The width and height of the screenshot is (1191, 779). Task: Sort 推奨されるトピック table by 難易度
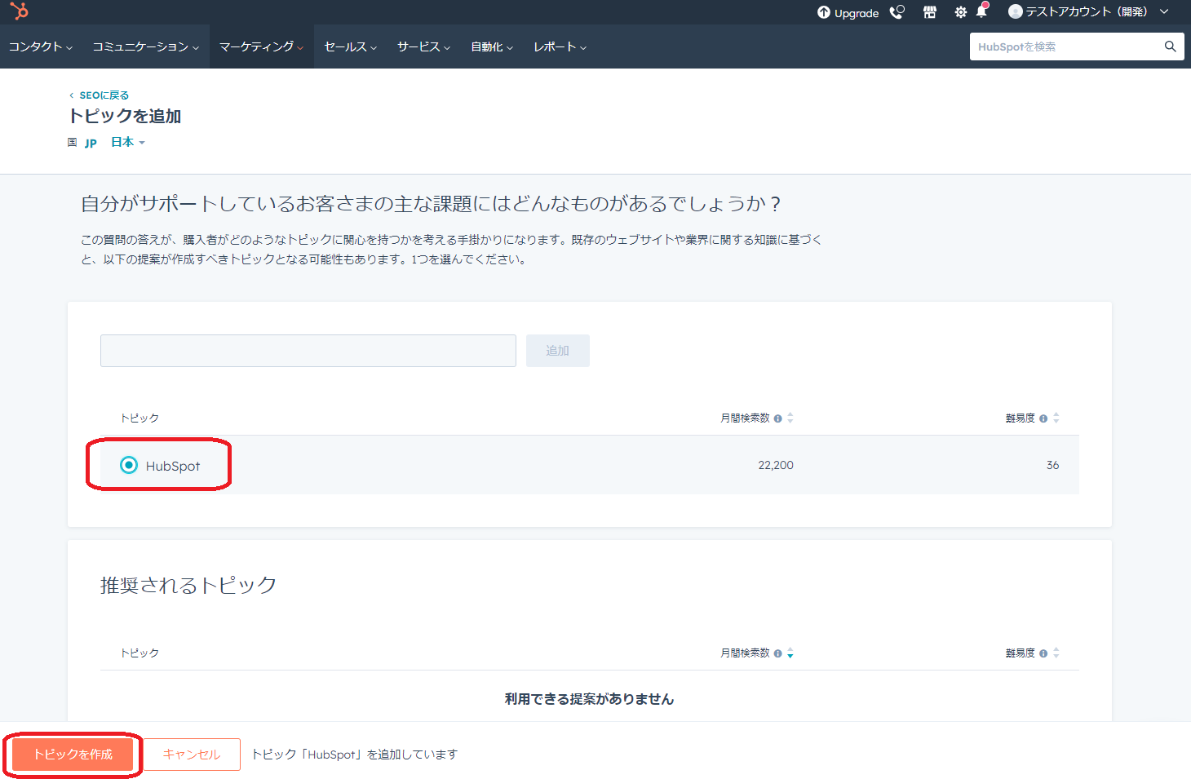[1056, 653]
